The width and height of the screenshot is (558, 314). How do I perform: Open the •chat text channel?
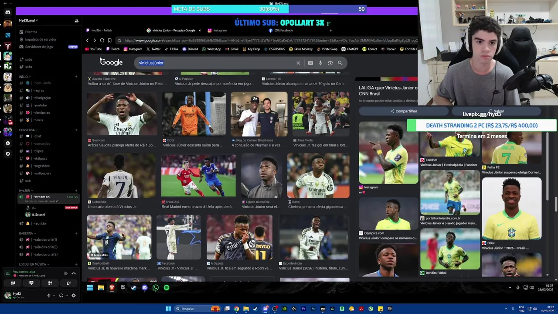coord(37,136)
